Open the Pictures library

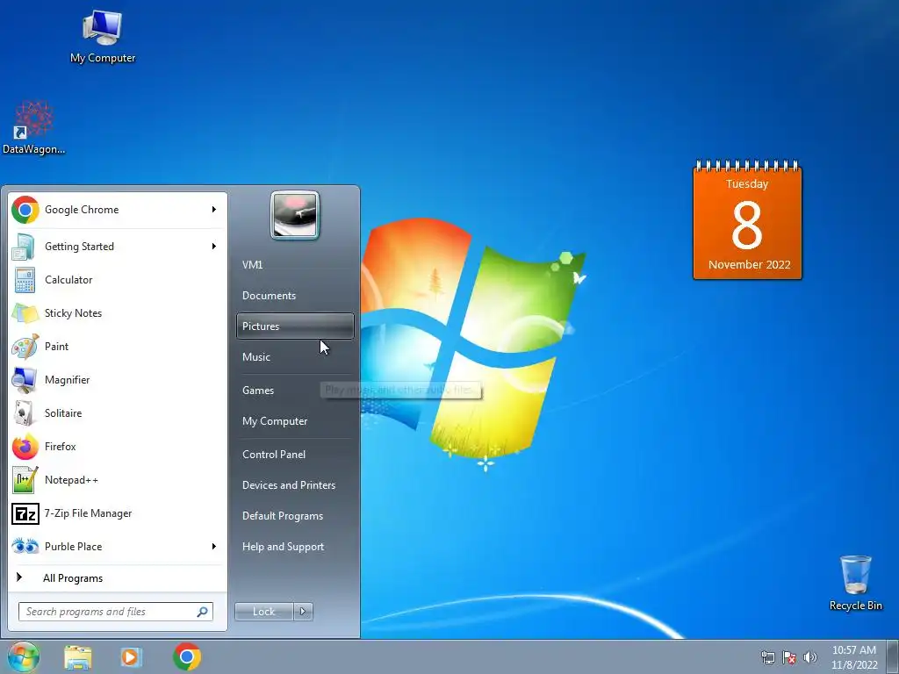(295, 326)
